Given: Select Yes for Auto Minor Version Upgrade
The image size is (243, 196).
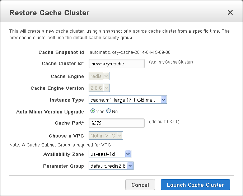Looking at the screenshot, I should 93,111.
